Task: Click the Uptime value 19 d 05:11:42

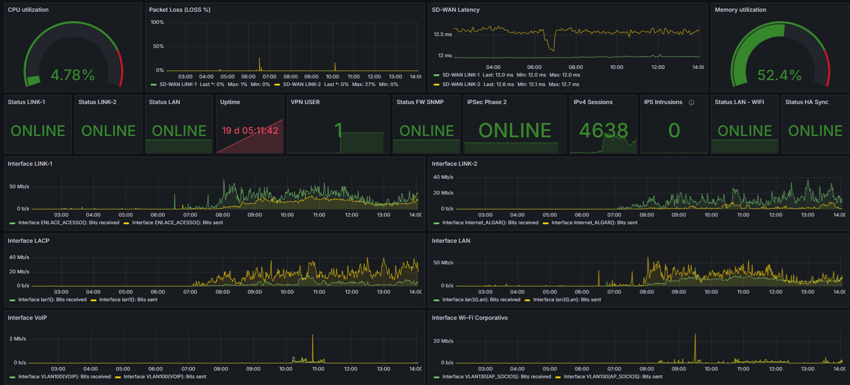Action: coord(250,131)
